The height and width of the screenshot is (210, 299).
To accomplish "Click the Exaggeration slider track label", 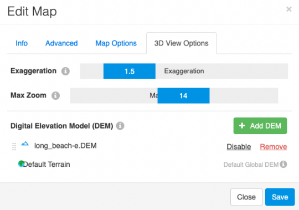I will point(184,71).
